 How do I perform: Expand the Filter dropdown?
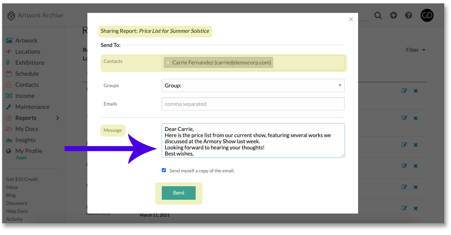coord(416,50)
